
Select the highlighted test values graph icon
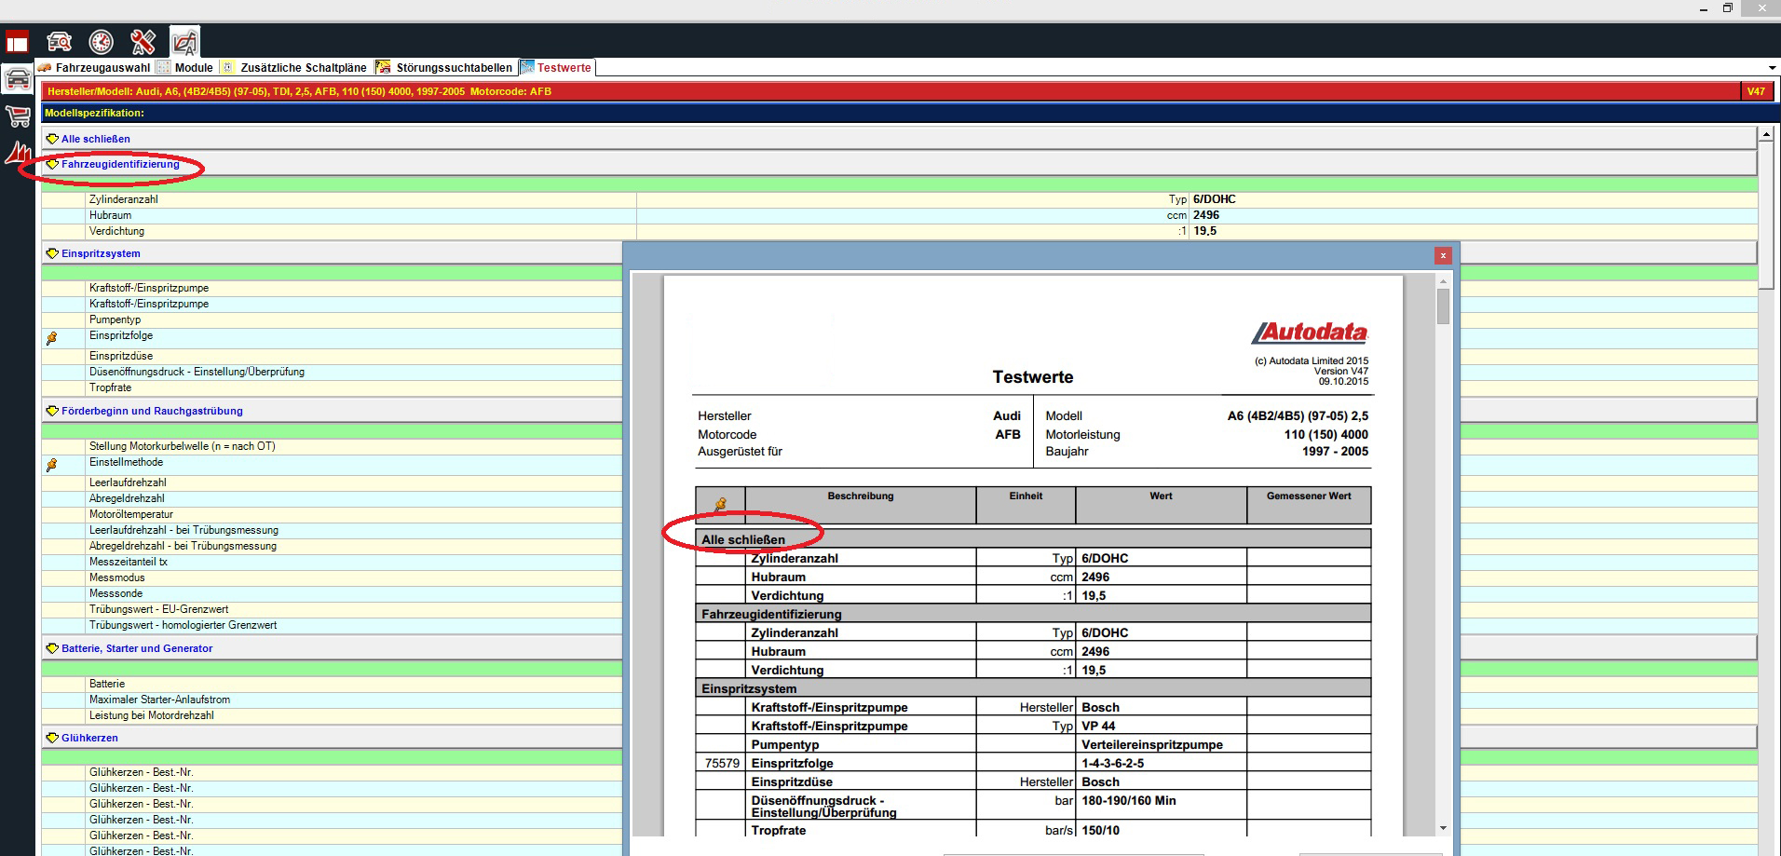pos(184,42)
